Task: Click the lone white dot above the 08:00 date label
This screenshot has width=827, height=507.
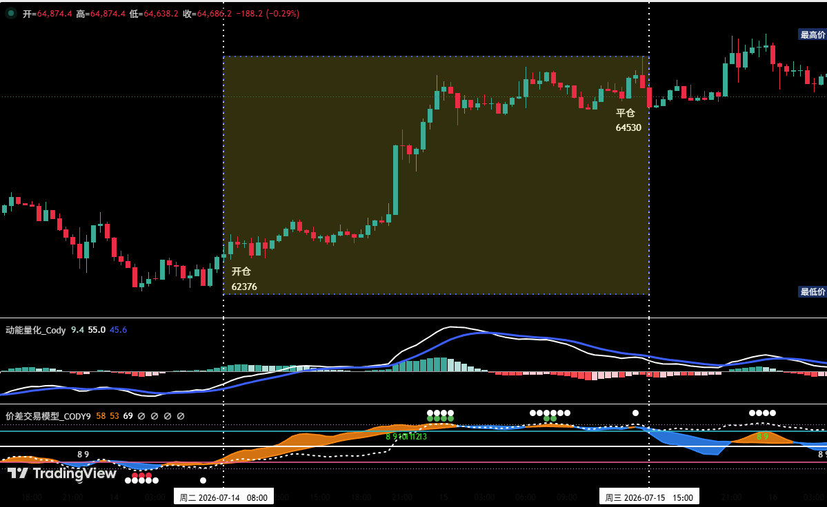Action: pyautogui.click(x=203, y=480)
